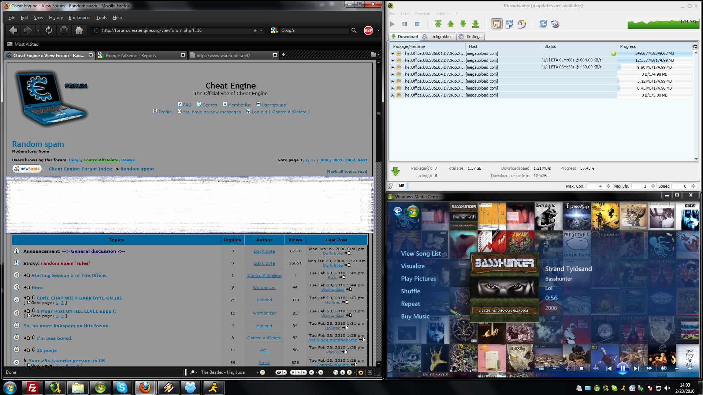Open the Windows Start menu
The width and height of the screenshot is (703, 395).
[x=10, y=387]
